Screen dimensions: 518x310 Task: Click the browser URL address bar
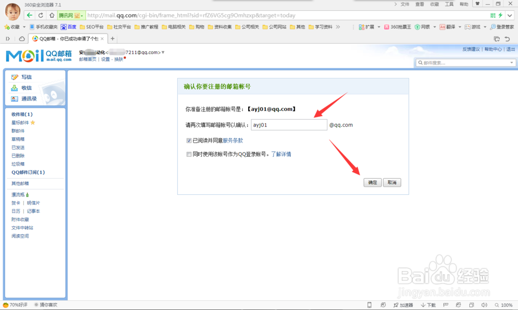[x=287, y=15]
